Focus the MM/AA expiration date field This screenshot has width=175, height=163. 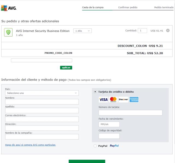pyautogui.click(x=109, y=124)
